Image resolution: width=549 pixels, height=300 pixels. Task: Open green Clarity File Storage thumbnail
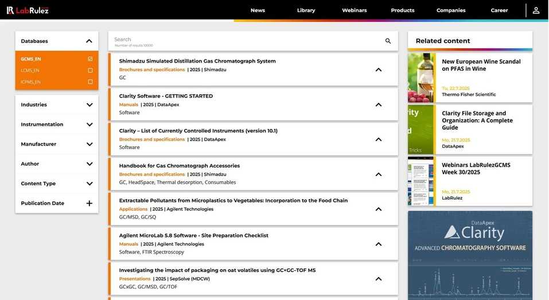click(421, 130)
